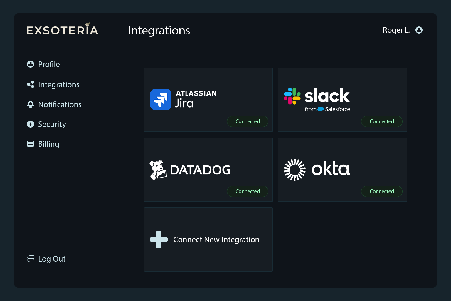Viewport: 451px width, 301px height.
Task: Click Connect New Integration label
Action: click(216, 240)
